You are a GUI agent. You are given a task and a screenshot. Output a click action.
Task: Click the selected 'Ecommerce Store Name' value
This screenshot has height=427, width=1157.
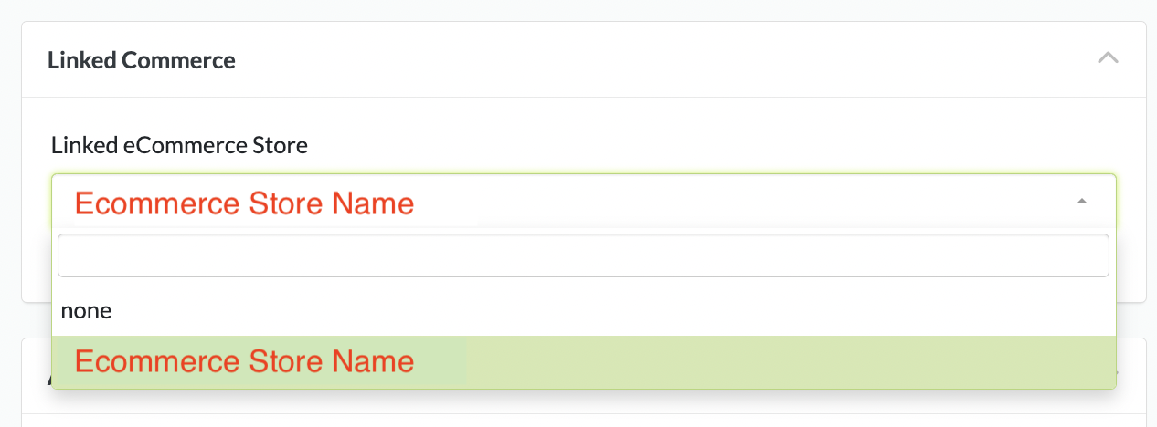(244, 203)
